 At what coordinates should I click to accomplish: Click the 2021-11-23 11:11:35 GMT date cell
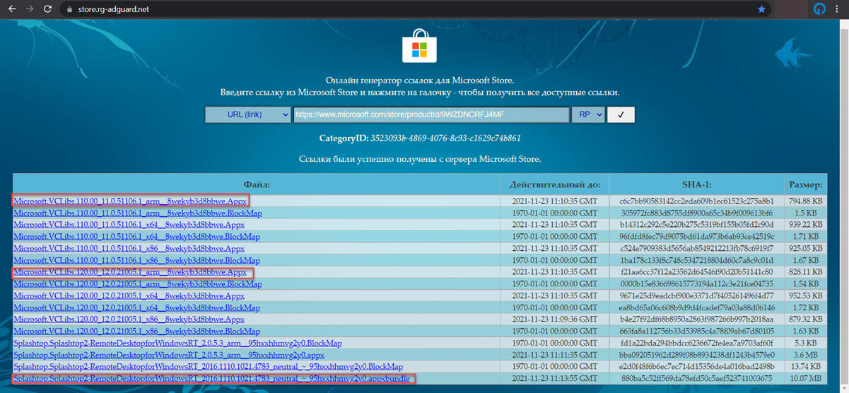pyautogui.click(x=555, y=356)
